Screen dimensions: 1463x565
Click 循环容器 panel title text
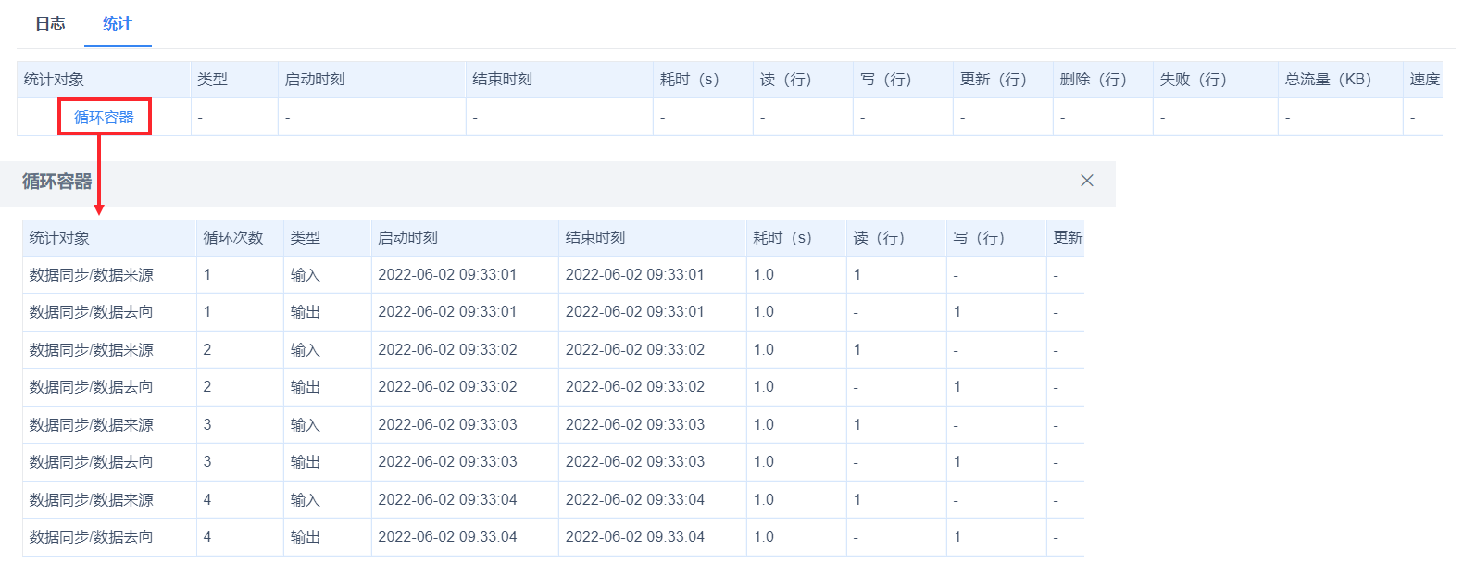coord(57,182)
